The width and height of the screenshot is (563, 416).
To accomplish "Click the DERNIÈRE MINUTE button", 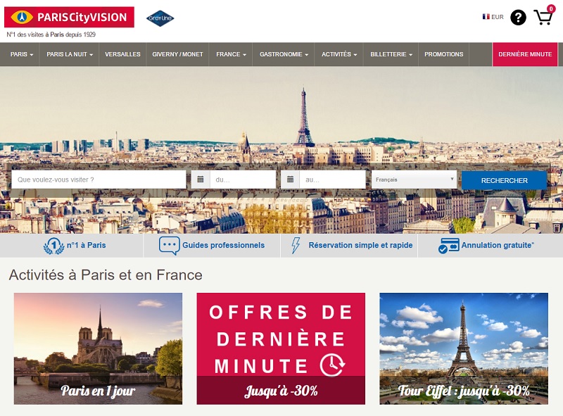I will (x=525, y=54).
